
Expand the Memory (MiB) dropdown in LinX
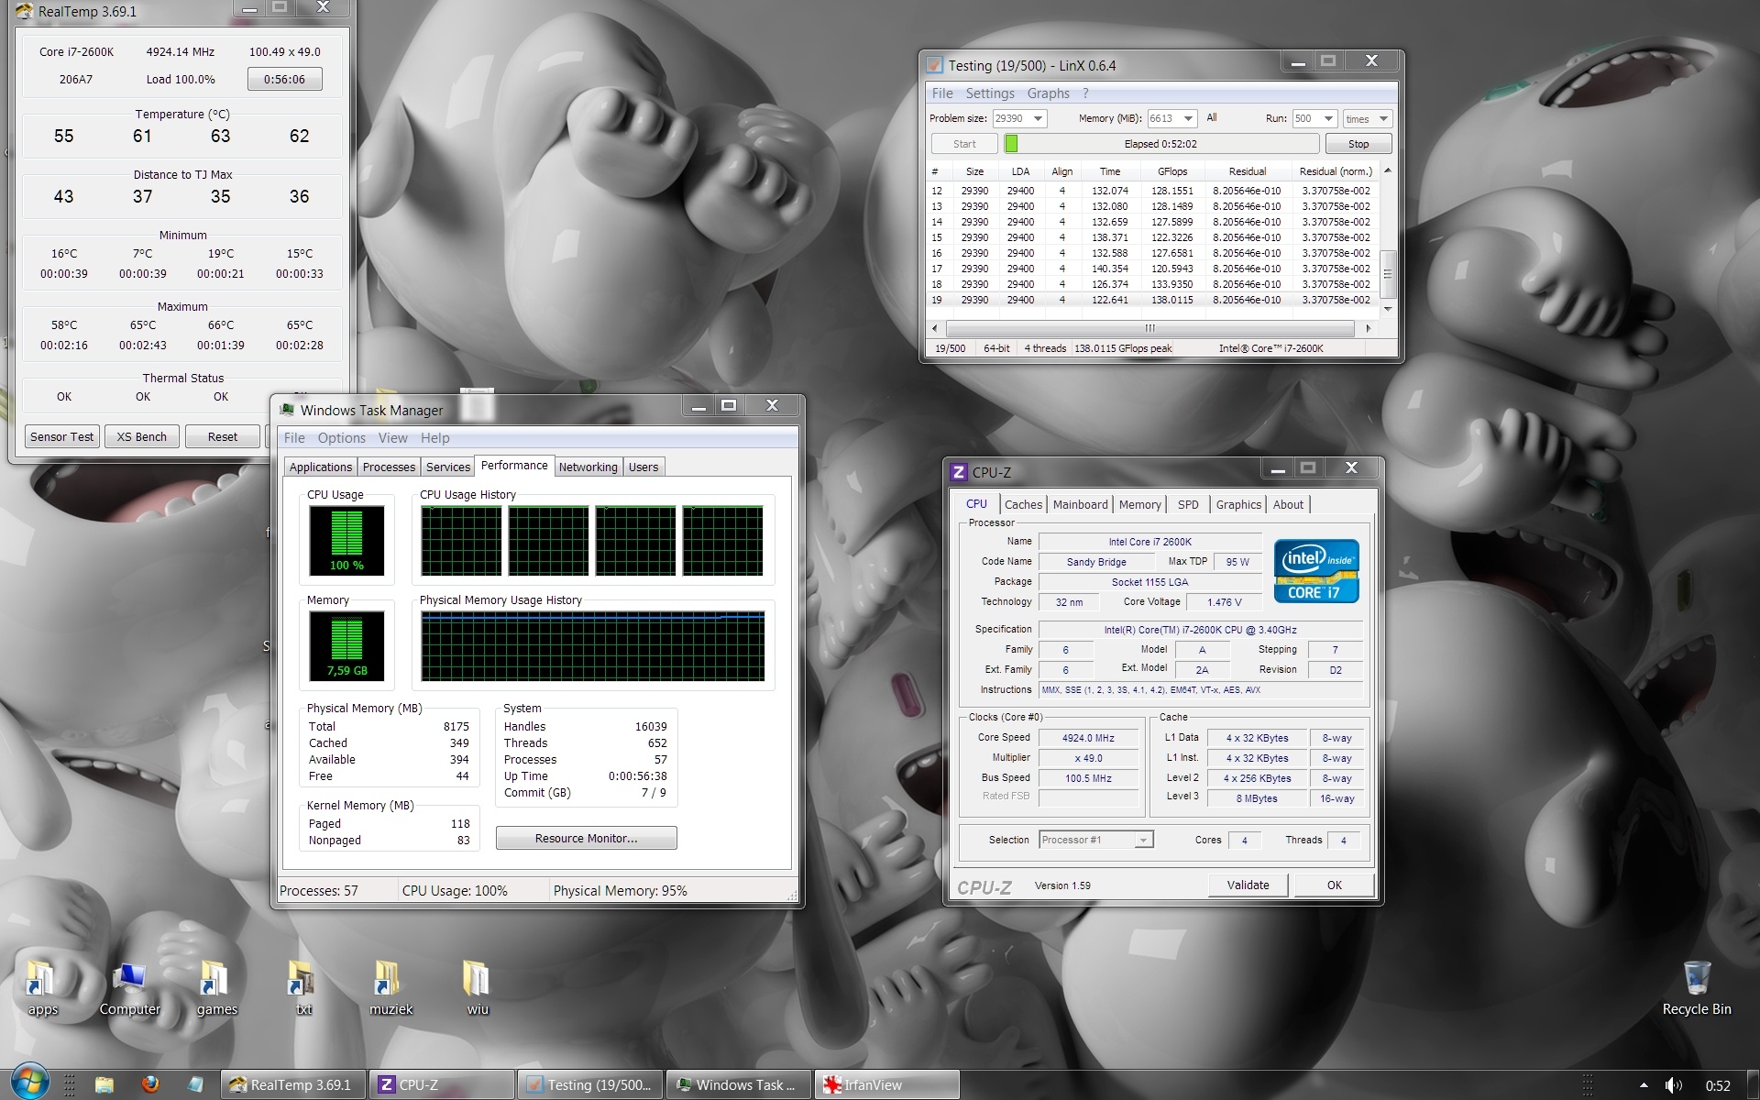click(x=1188, y=118)
